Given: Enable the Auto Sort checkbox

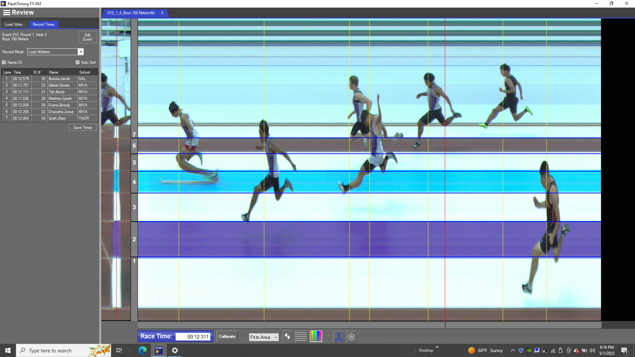Looking at the screenshot, I should [78, 62].
